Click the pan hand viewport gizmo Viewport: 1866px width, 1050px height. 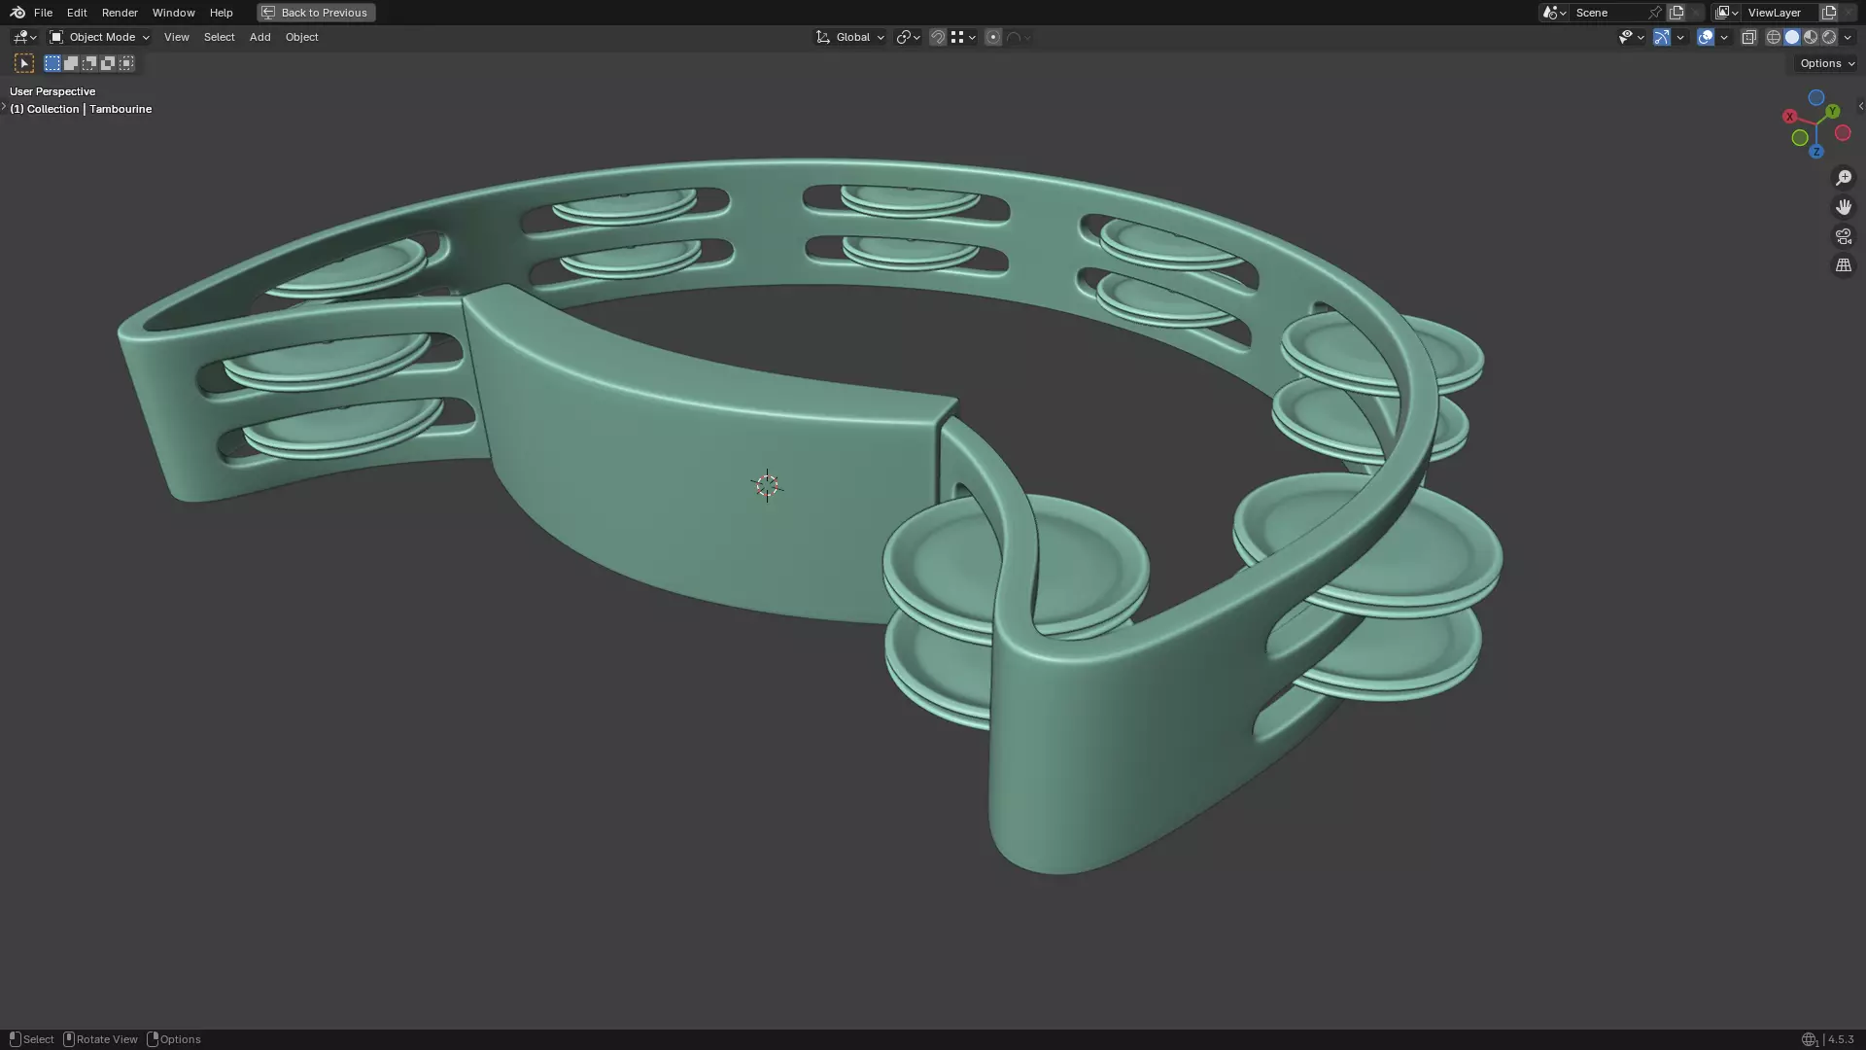coord(1844,207)
